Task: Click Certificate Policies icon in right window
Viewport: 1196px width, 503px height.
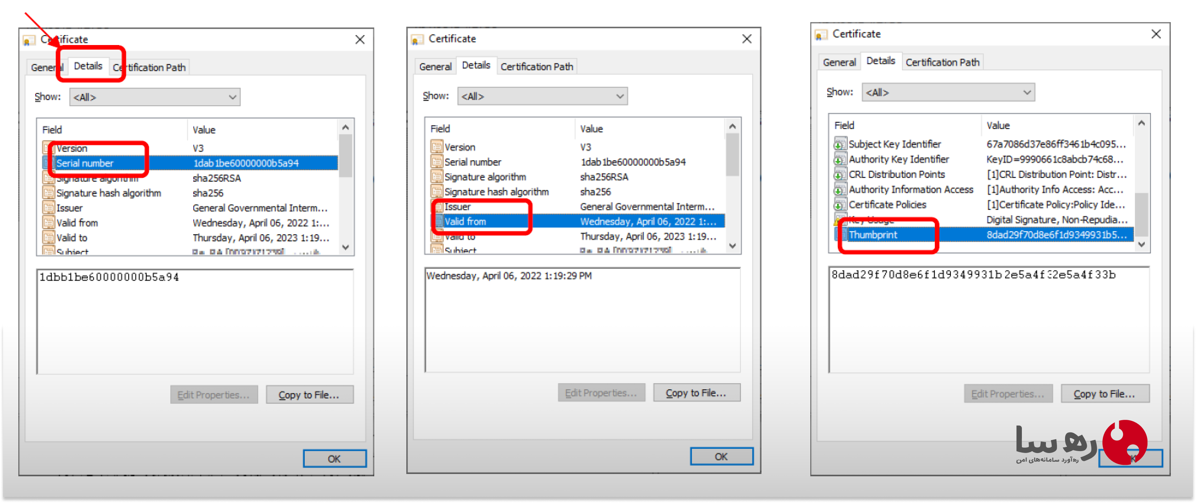Action: (840, 205)
